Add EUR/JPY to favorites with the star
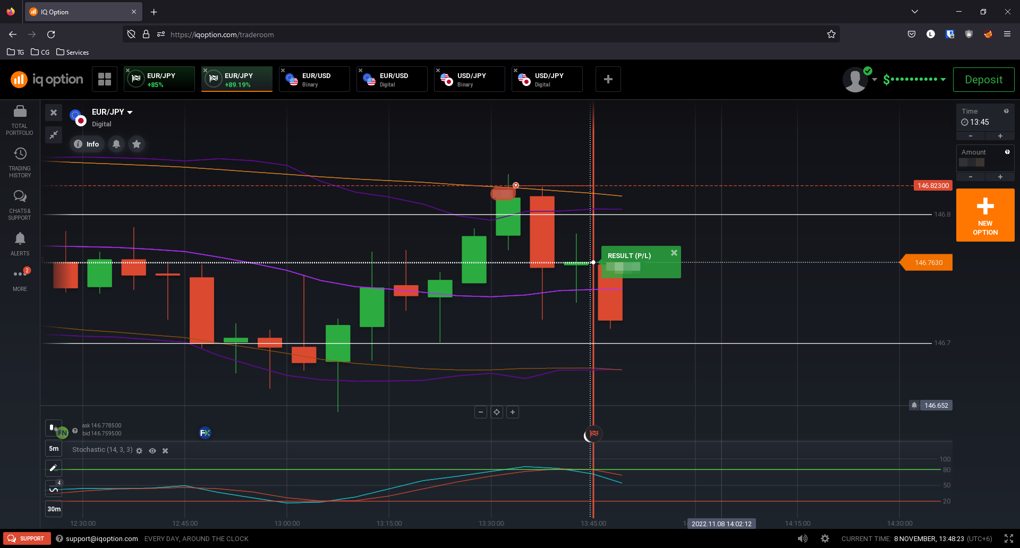This screenshot has height=548, width=1020. pos(137,144)
